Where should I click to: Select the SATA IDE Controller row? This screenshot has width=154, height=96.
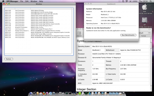(38, 14)
